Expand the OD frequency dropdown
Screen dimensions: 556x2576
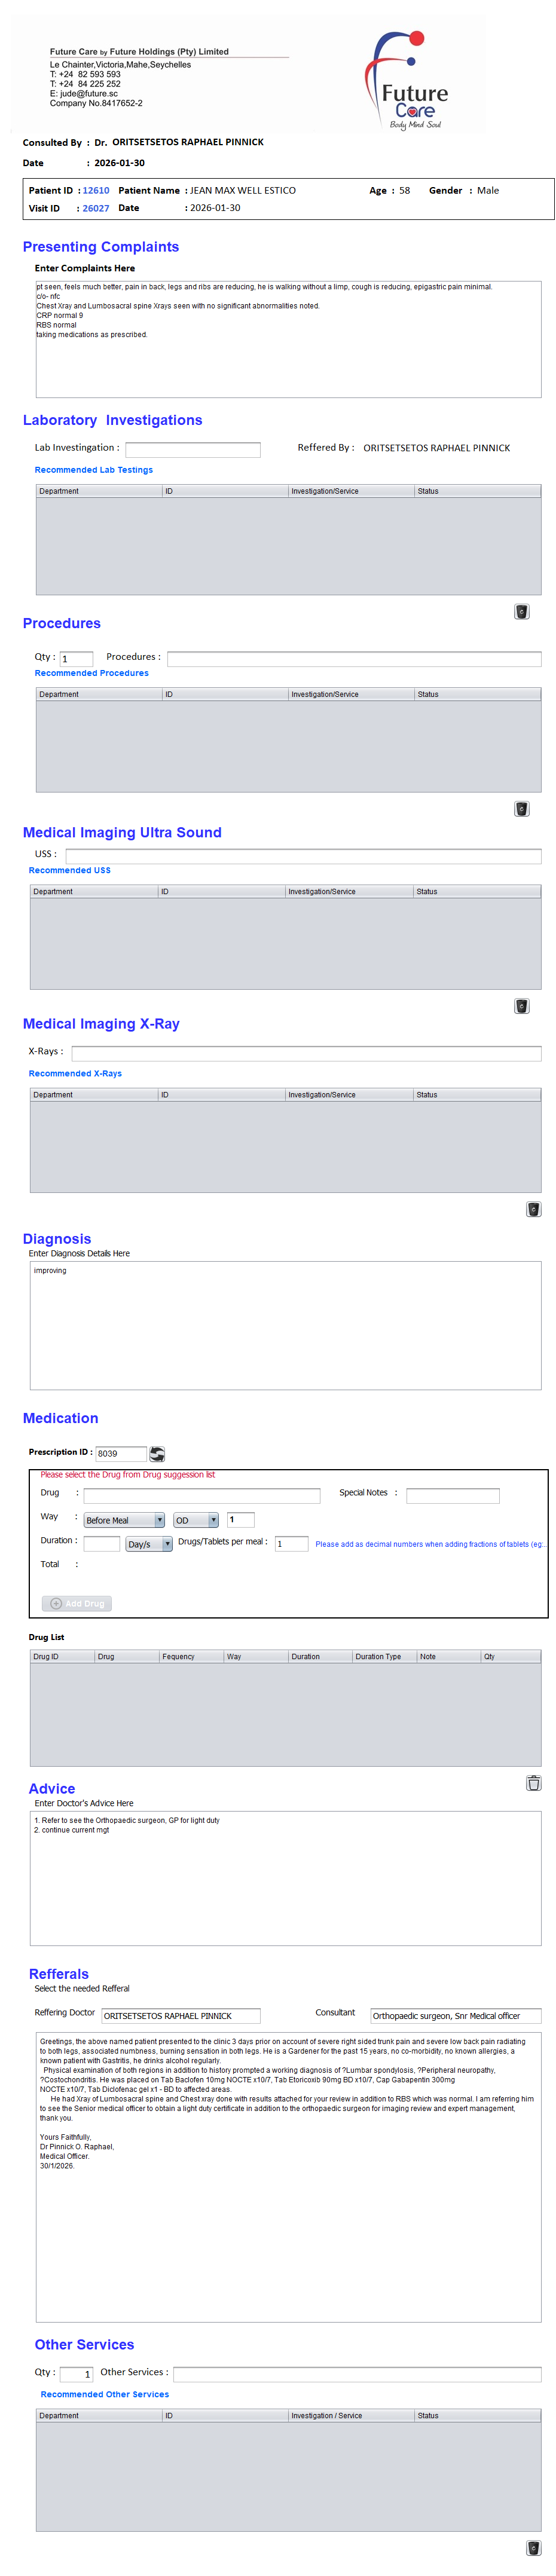[x=196, y=1520]
